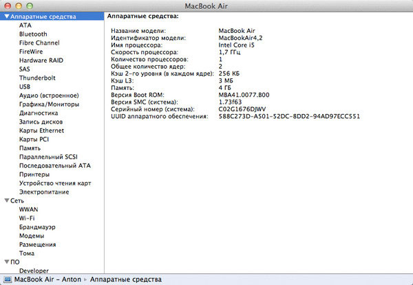Zoom window with green button
Image resolution: width=413 pixels, height=285 pixels.
coord(30,5)
